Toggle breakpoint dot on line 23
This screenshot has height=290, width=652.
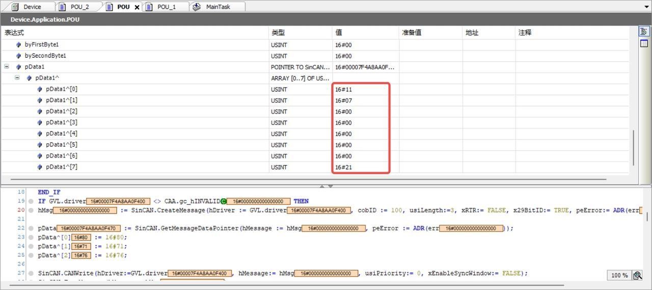tap(32, 238)
